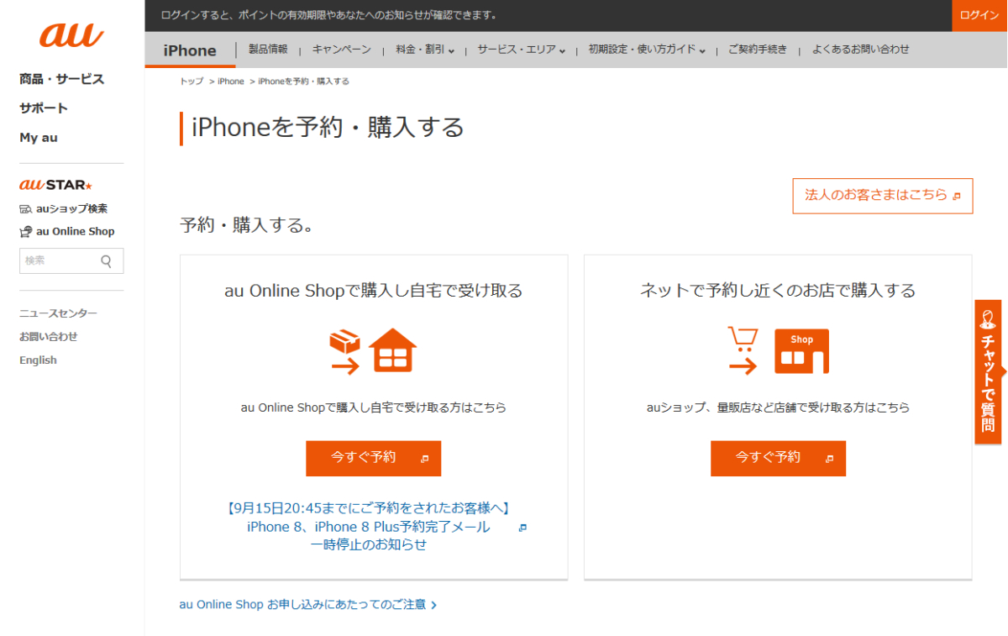Click the cart-to-shop pickup icon
Viewport: 1008px width, 636px height.
[778, 350]
